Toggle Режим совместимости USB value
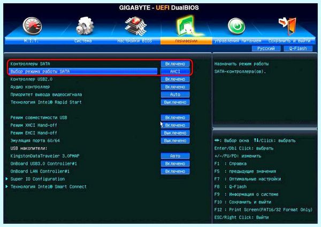Image resolution: width=321 pixels, height=227 pixels. pyautogui.click(x=175, y=118)
